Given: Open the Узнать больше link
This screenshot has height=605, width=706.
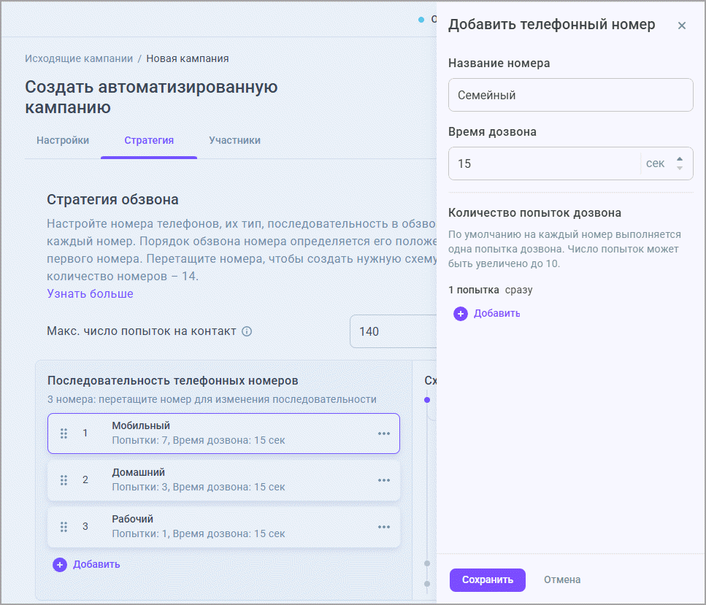Looking at the screenshot, I should (90, 293).
